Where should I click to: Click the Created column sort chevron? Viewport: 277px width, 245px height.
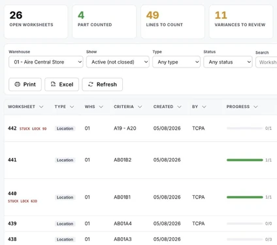tap(179, 107)
